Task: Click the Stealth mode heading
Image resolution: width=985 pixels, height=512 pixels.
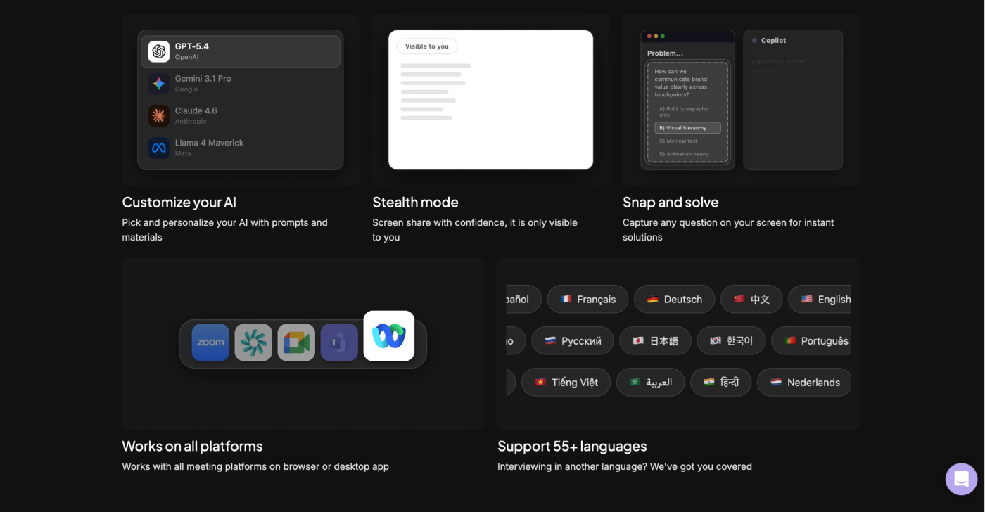Action: click(415, 203)
